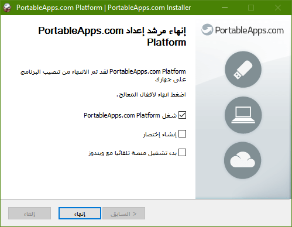Uncheck the شغل PortableApps.com Platform checkbox
Viewport: 292px width, 227px height.
click(182, 115)
